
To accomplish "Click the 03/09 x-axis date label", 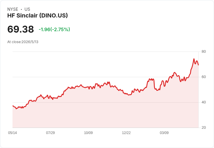I will (x=164, y=133).
